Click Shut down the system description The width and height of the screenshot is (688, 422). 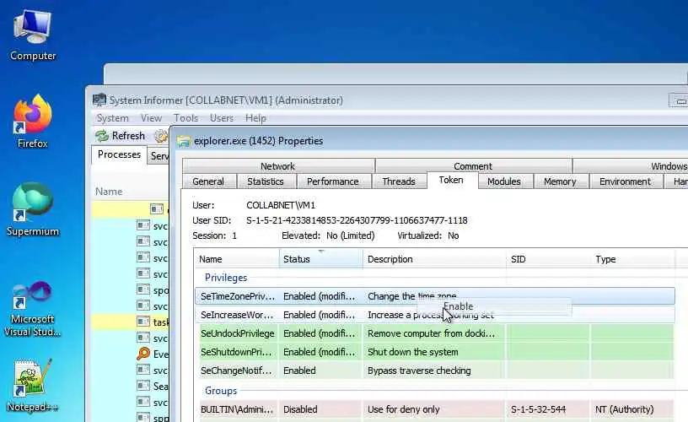(x=412, y=352)
